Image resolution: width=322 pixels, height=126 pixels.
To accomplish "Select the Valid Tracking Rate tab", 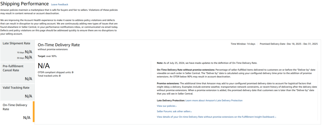I will (x=16, y=88).
